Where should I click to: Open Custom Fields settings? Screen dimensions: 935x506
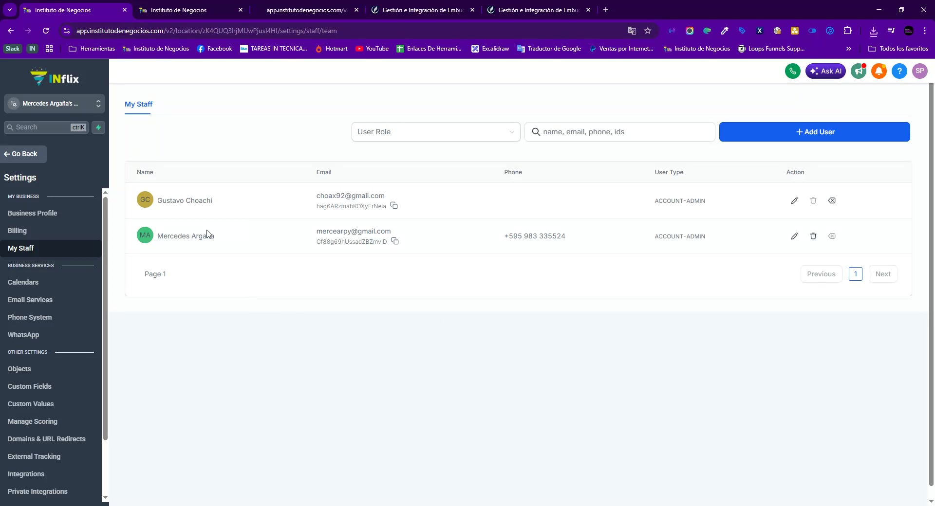coord(30,386)
